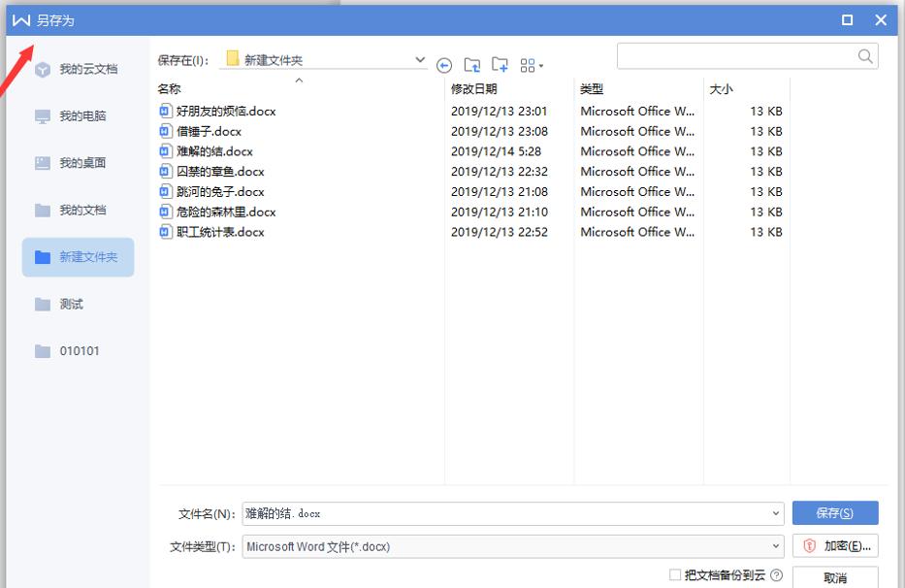905x588 pixels.
Task: Click the 取消 cancel button
Action: pyautogui.click(x=835, y=577)
